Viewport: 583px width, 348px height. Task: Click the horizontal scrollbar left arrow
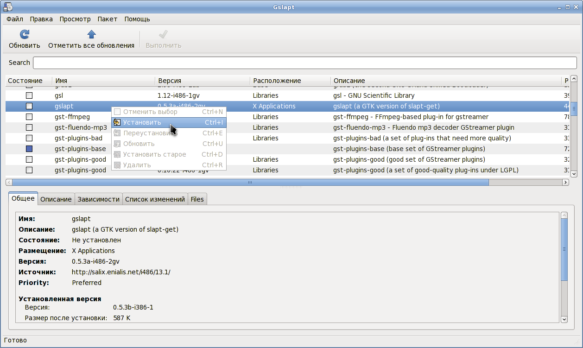[9, 183]
